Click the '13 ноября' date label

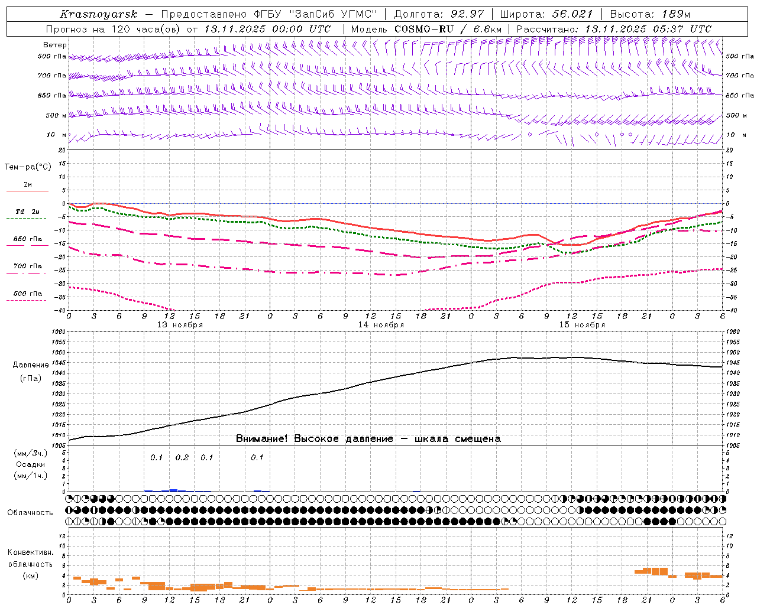click(179, 324)
